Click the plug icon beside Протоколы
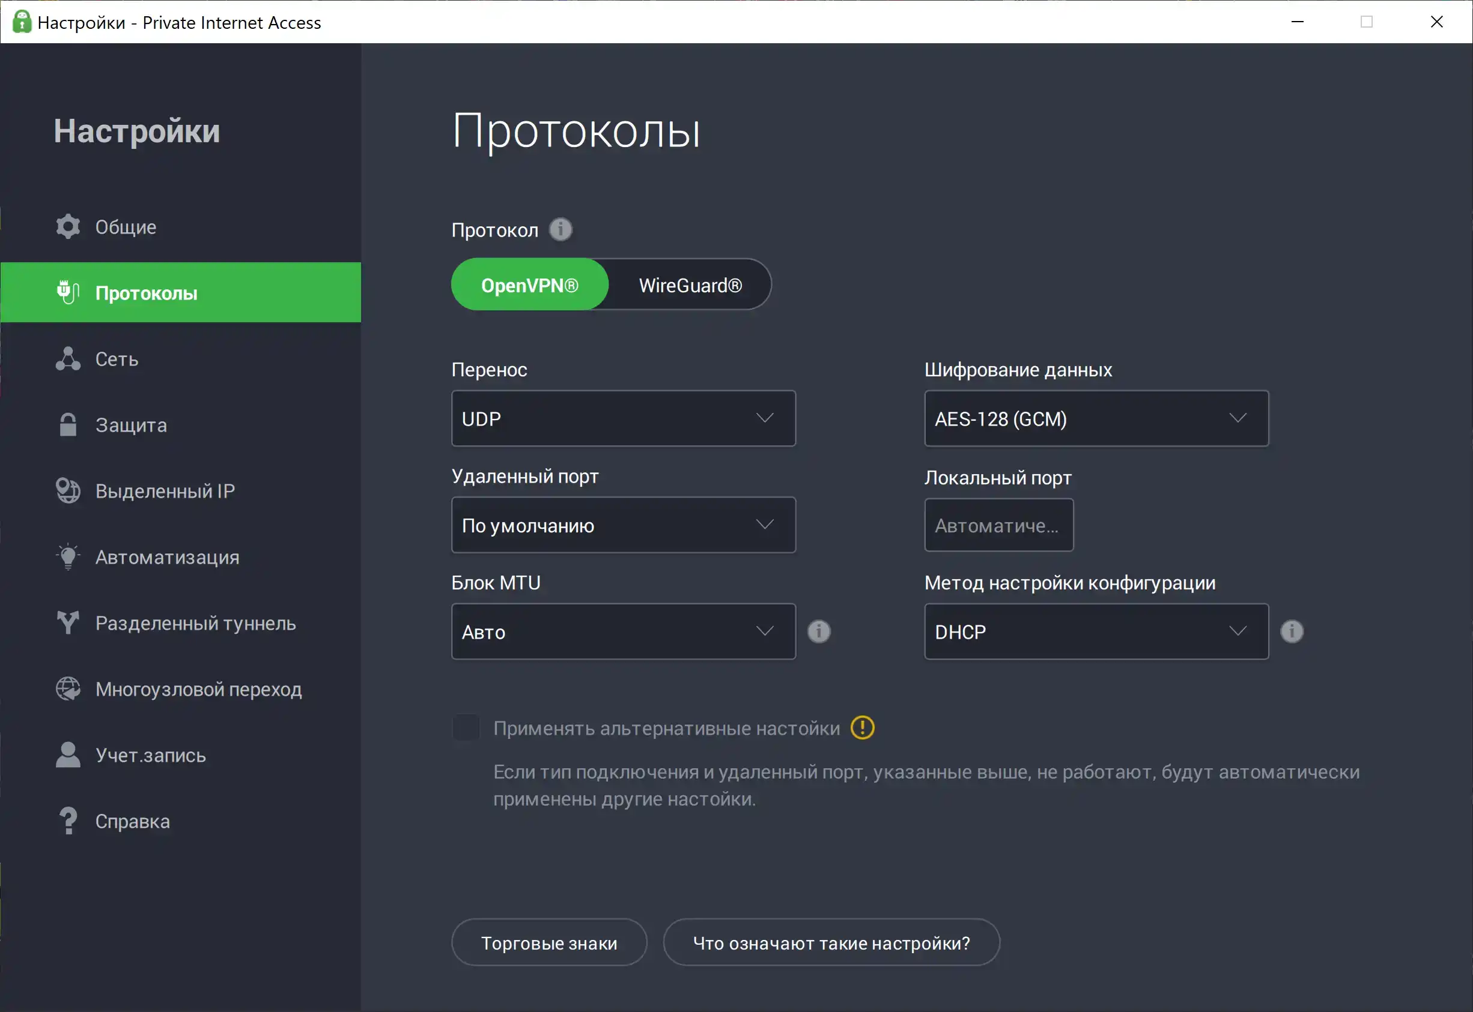The image size is (1473, 1012). click(68, 293)
